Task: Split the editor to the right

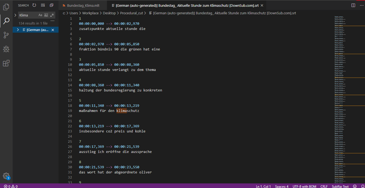Action: pyautogui.click(x=353, y=5)
